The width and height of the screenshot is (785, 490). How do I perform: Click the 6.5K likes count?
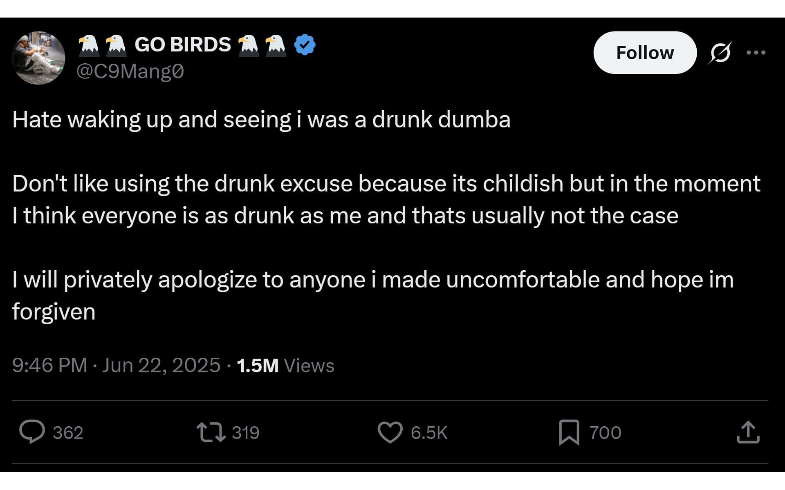coord(429,433)
